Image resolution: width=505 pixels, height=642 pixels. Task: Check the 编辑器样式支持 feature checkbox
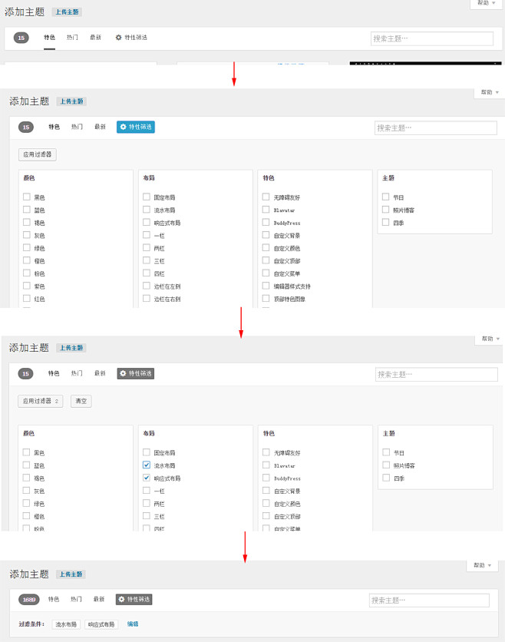coord(266,286)
